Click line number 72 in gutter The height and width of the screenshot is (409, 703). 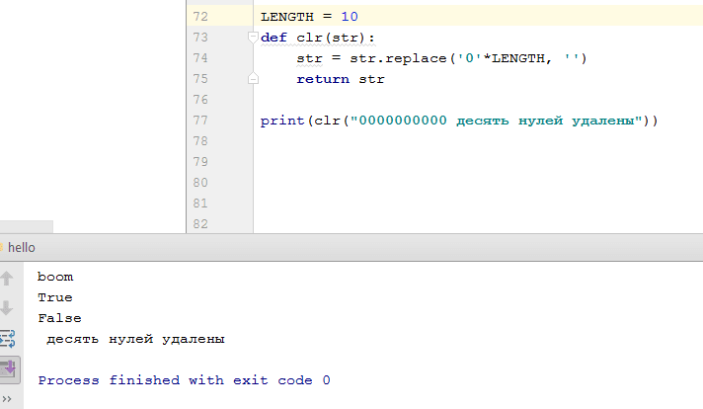[x=200, y=17]
